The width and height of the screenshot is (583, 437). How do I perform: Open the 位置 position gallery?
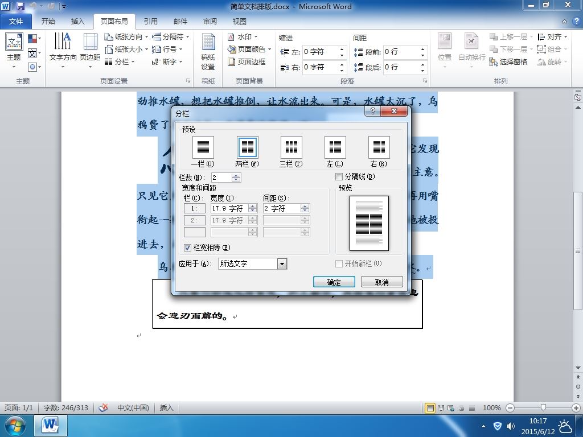[x=445, y=51]
